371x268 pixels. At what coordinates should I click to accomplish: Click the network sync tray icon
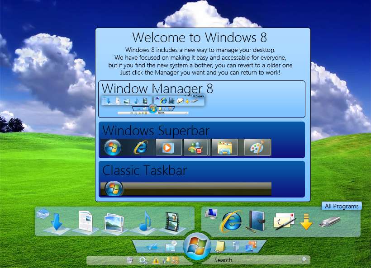(166, 260)
